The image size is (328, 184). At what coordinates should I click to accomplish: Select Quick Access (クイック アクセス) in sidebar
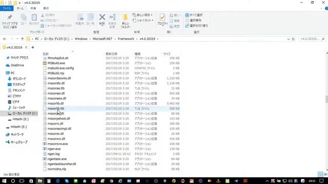[x=17, y=58]
